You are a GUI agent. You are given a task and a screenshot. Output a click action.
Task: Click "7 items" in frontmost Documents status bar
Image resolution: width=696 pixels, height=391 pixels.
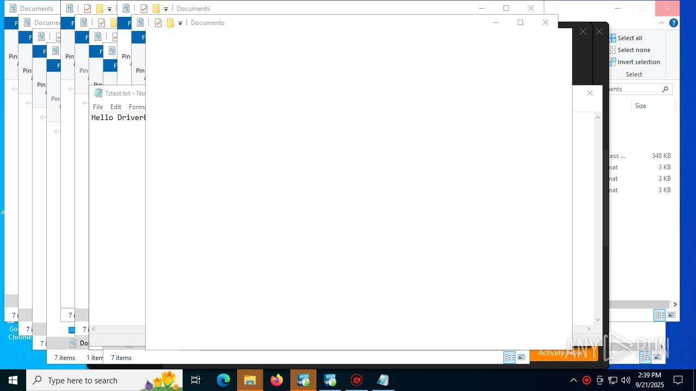(x=121, y=358)
